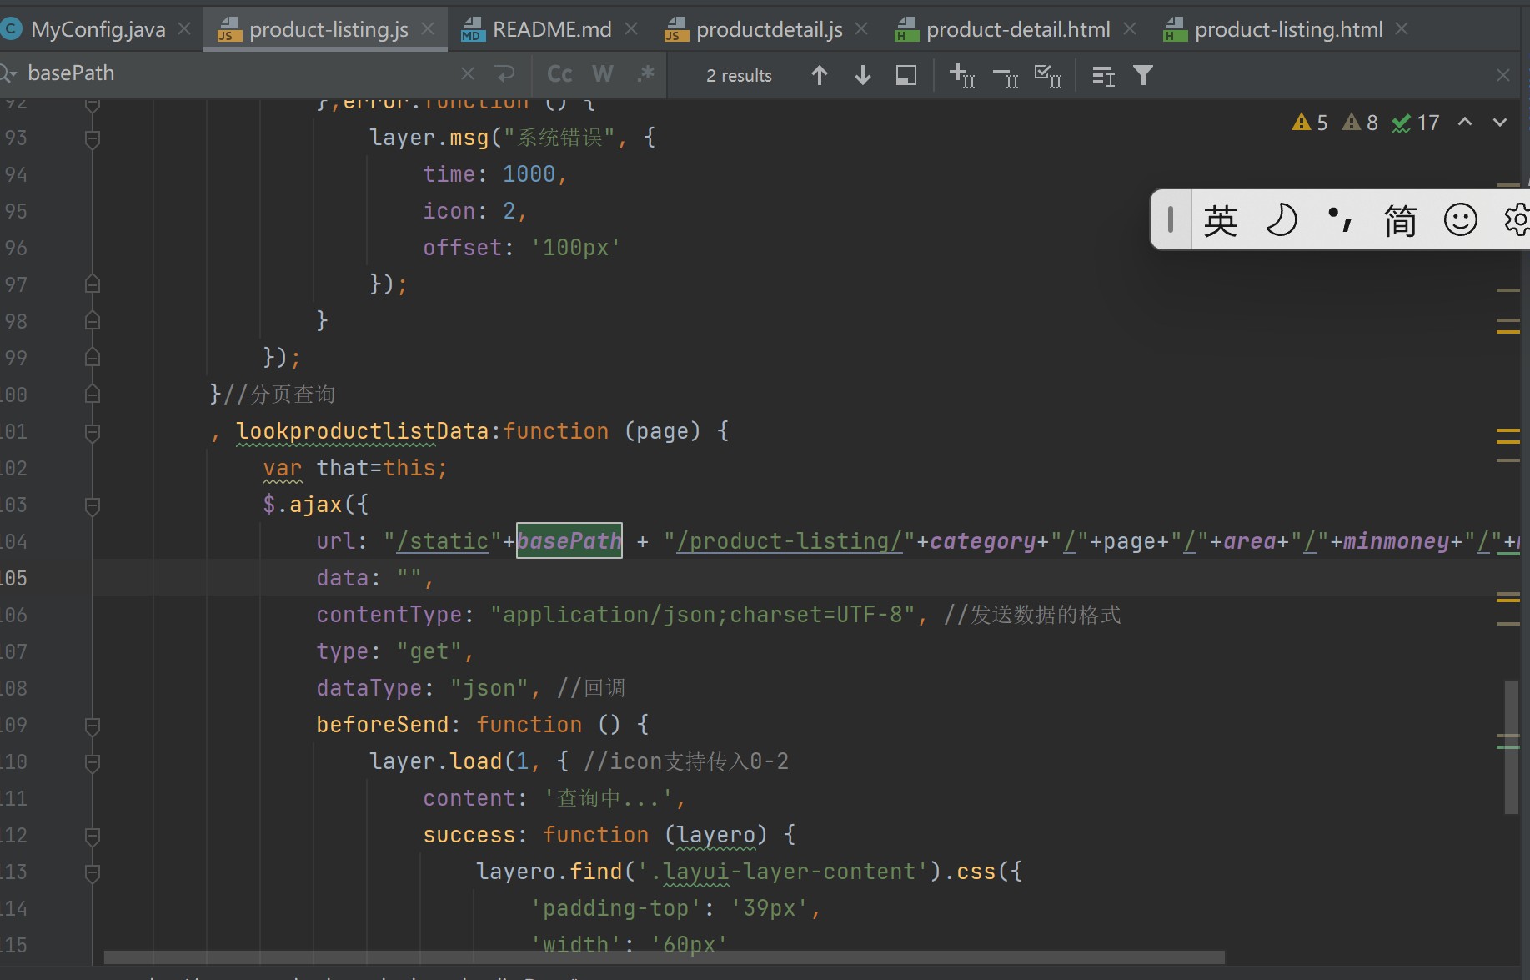
Task: Insert a new line in search field
Action: coord(504,74)
